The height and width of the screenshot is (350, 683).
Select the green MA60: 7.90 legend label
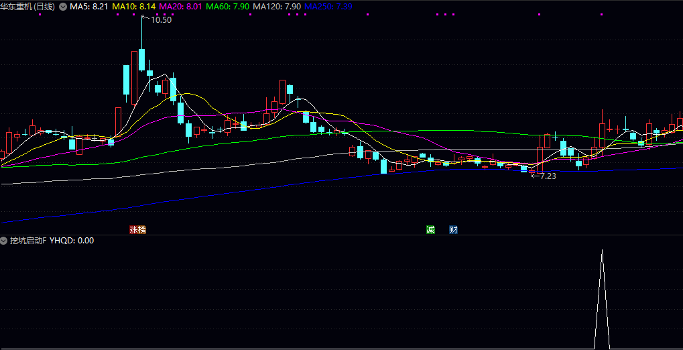click(227, 6)
